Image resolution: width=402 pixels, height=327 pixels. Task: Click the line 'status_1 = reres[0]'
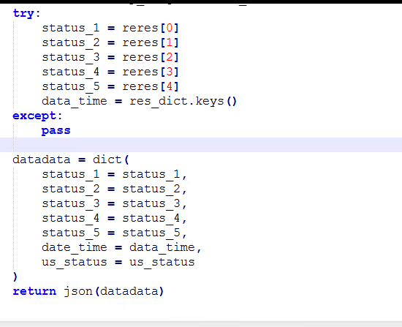110,28
